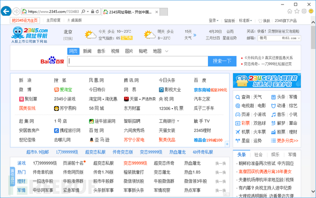316x198 pixels.
Task: Select the 网页 search tab
Action: 73,51
